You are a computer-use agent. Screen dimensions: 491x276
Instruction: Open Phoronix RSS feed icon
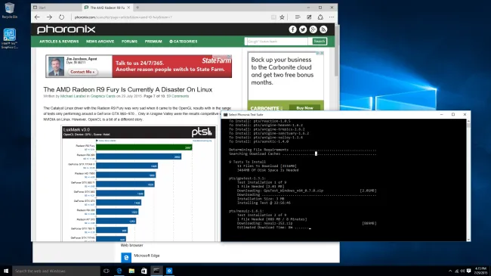click(x=323, y=29)
